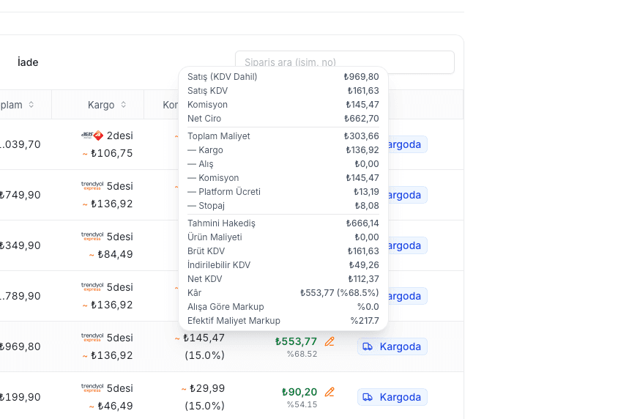Screen dimensions: 618x419
Task: Click green profit amount ₺90,20
Action: click(299, 392)
